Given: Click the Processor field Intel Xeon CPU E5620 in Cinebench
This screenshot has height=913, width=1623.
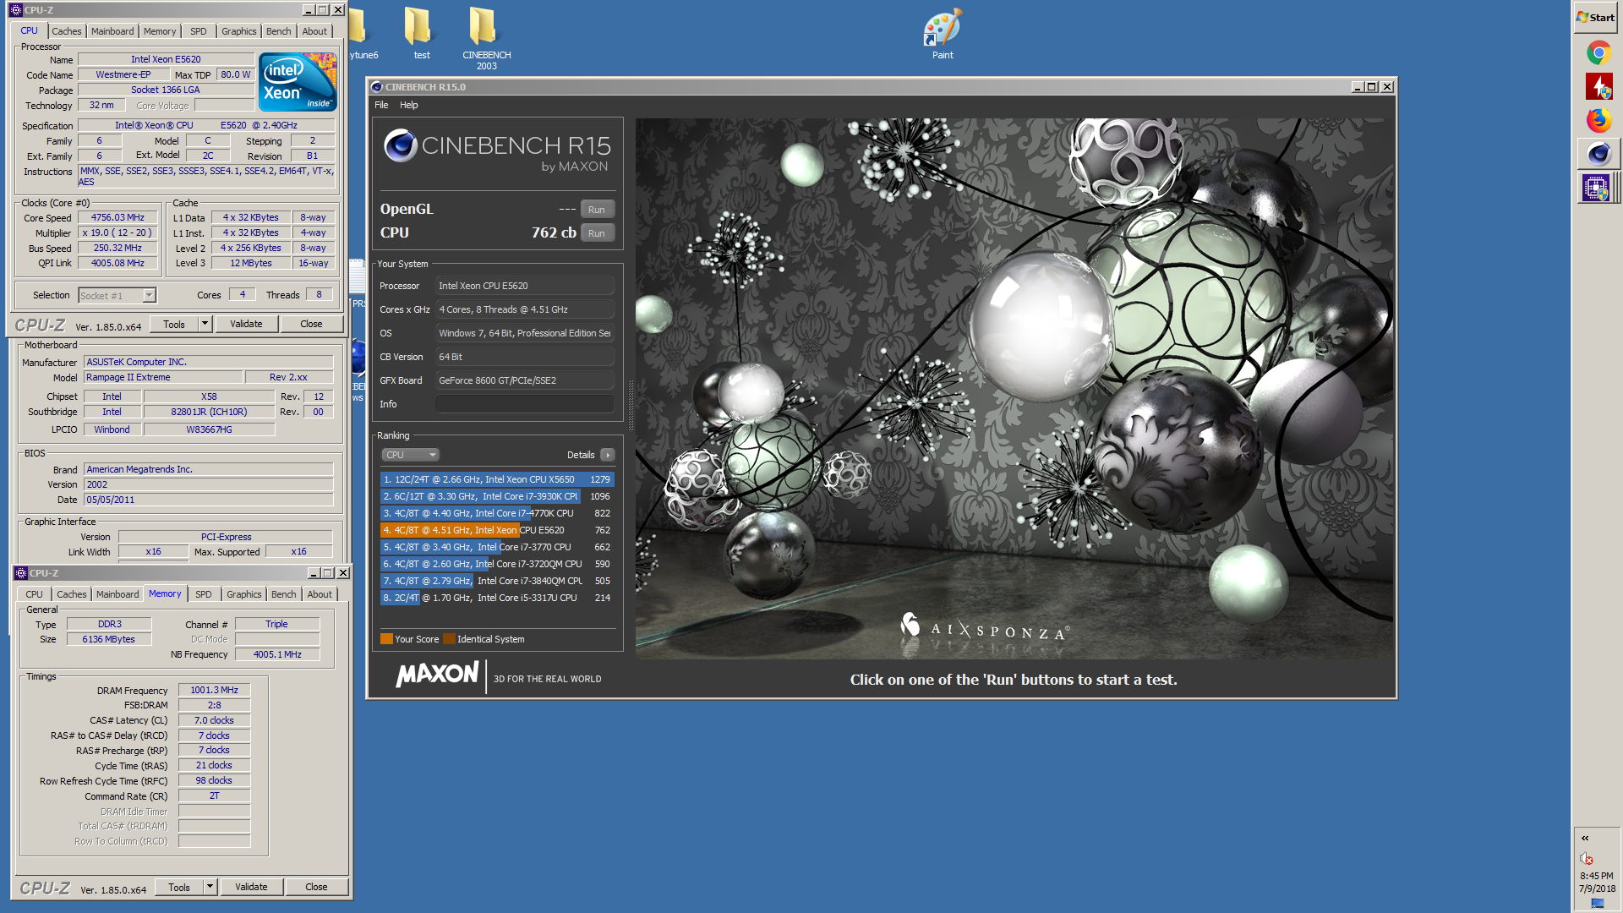Looking at the screenshot, I should point(525,286).
